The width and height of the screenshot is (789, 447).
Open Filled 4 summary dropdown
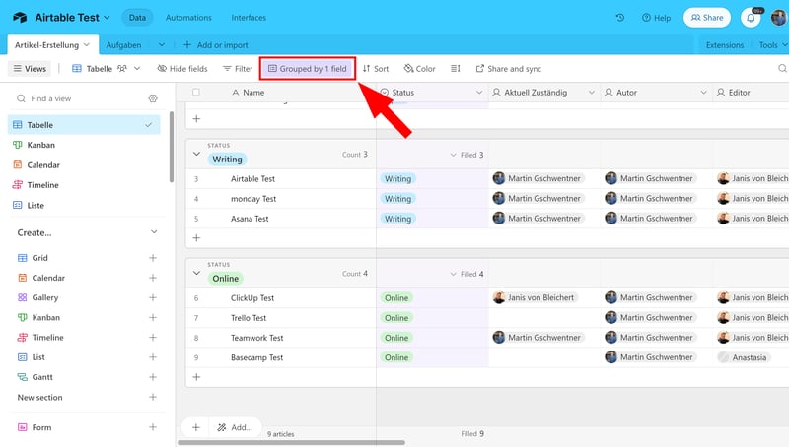tap(466, 274)
